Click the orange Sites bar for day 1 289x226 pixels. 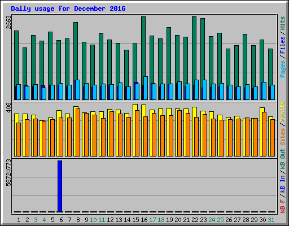[19, 140]
